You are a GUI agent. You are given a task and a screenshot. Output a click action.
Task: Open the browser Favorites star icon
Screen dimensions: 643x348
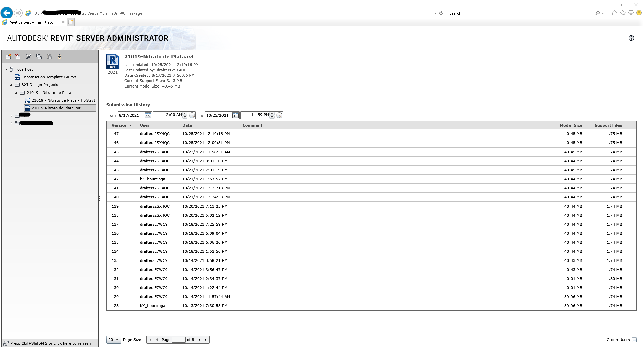623,13
